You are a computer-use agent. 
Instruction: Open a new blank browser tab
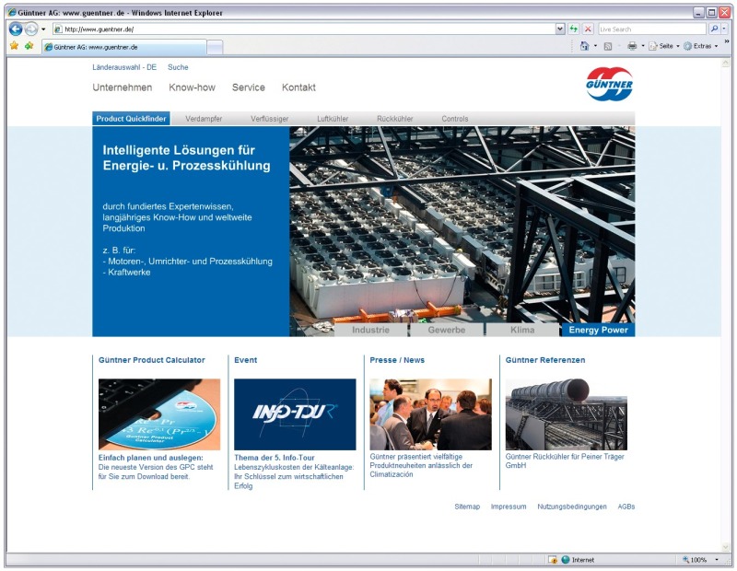pyautogui.click(x=215, y=47)
